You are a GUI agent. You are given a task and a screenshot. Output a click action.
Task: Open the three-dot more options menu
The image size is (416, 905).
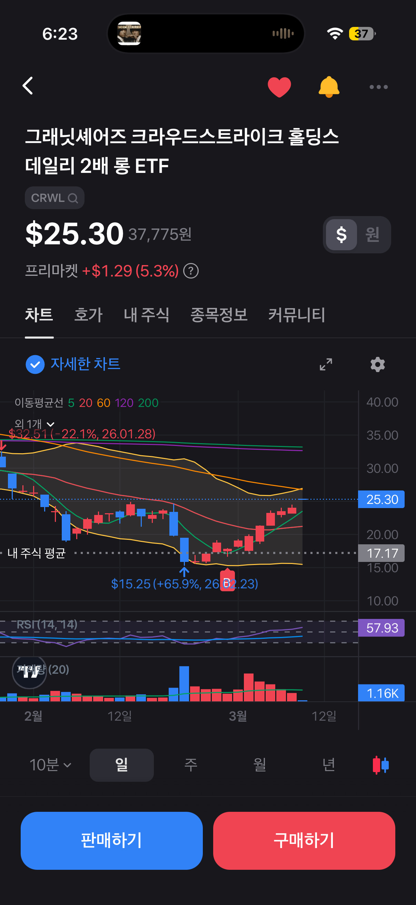pyautogui.click(x=378, y=87)
